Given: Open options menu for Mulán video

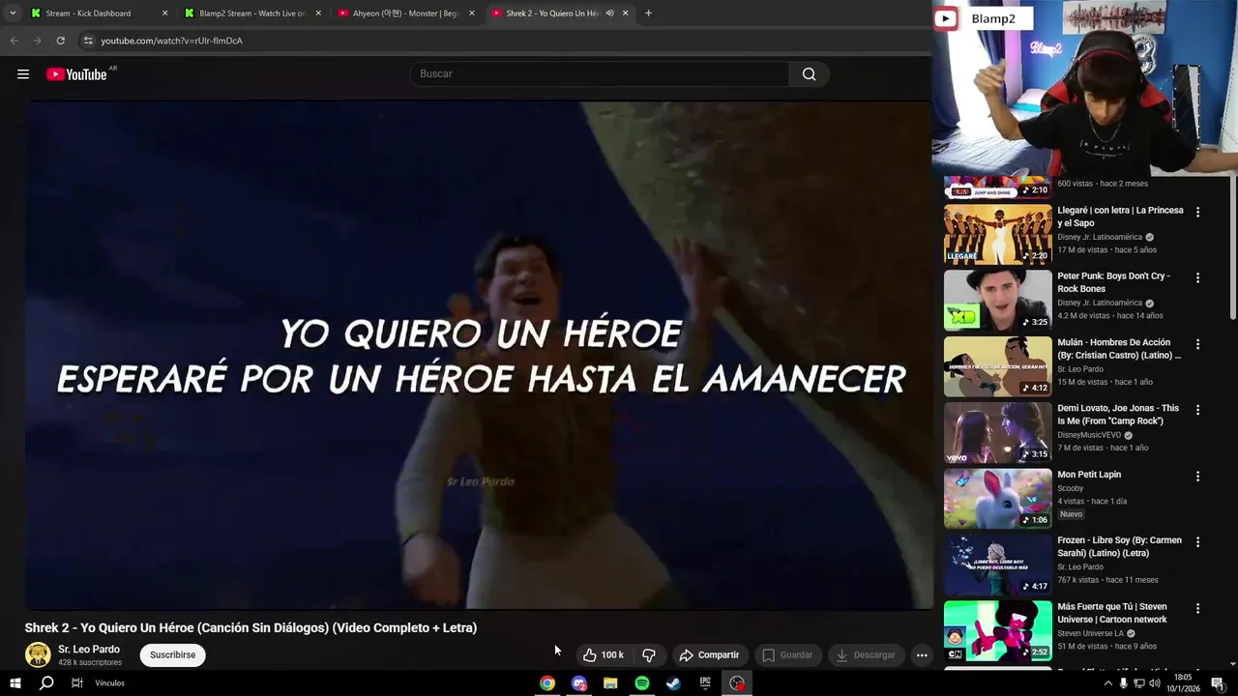Looking at the screenshot, I should (1197, 344).
